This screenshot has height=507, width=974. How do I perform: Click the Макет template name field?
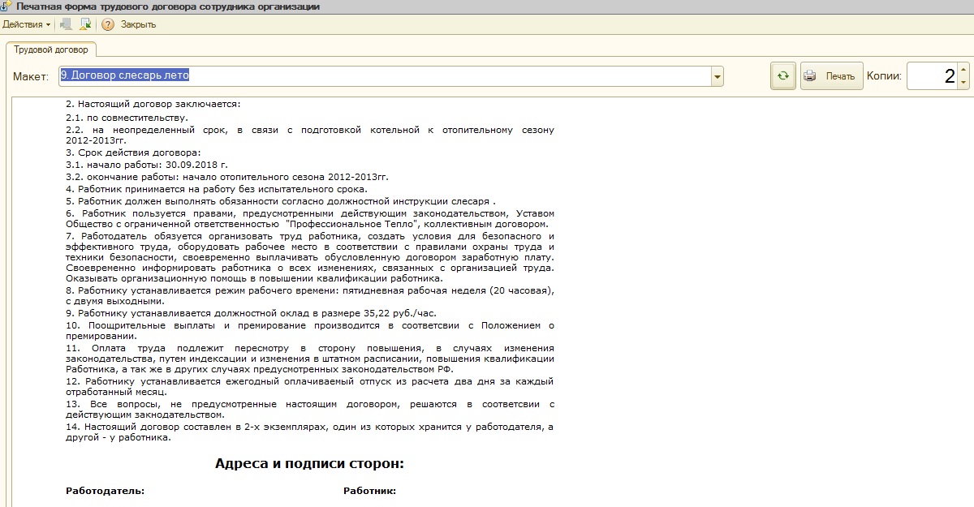(x=381, y=76)
